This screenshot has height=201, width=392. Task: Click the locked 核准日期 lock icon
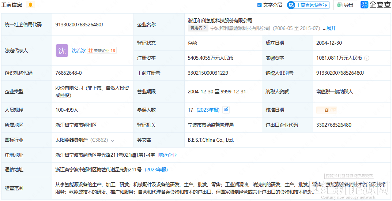coord(326,110)
